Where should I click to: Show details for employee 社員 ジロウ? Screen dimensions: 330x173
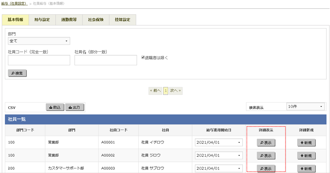click(x=266, y=156)
